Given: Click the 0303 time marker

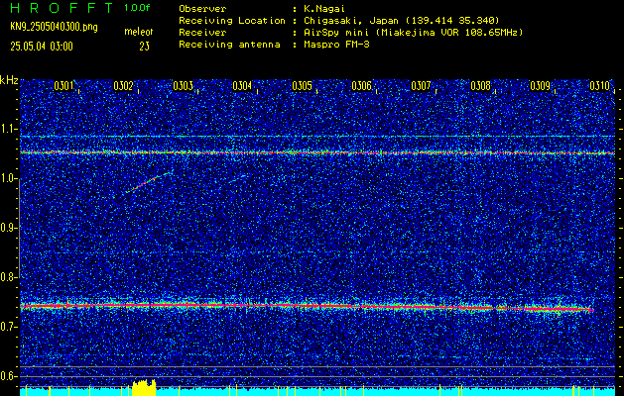Looking at the screenshot, I should pos(184,86).
